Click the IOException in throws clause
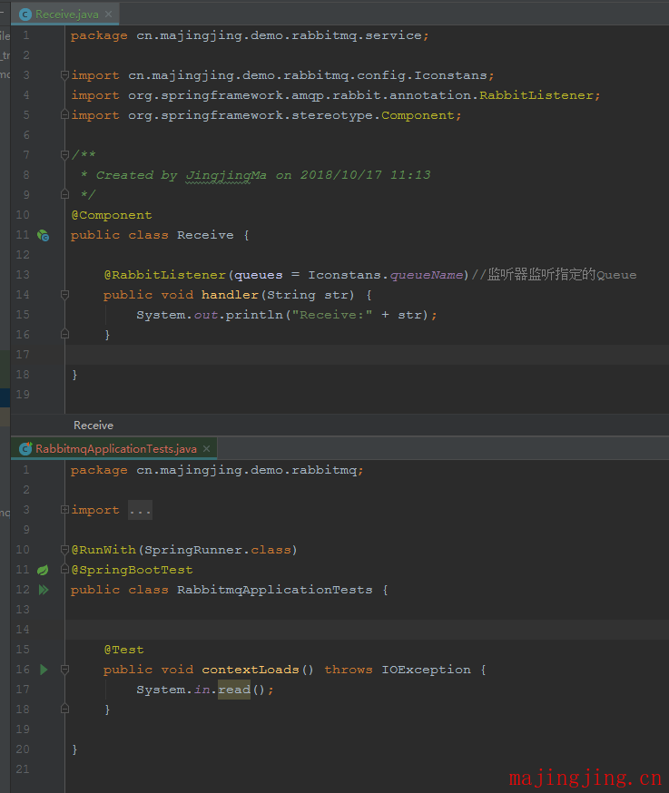The image size is (669, 793). (x=426, y=670)
